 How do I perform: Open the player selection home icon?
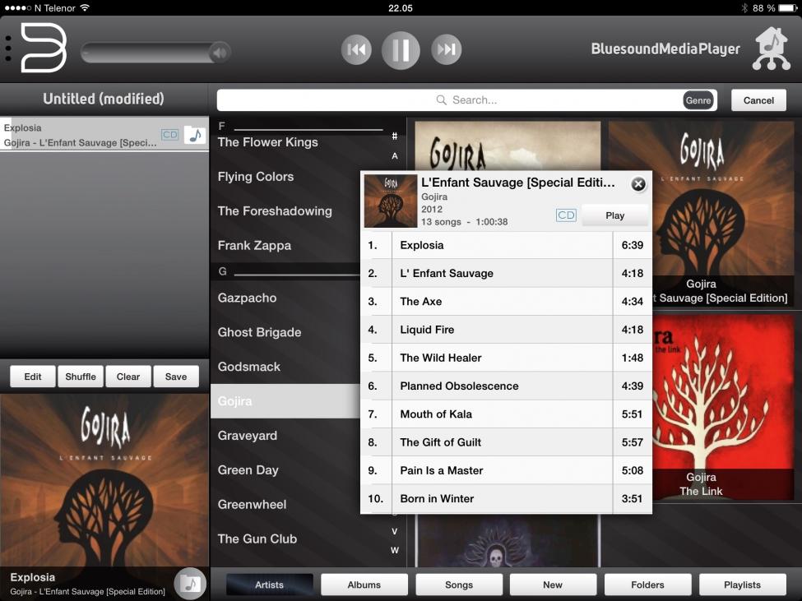coord(772,49)
